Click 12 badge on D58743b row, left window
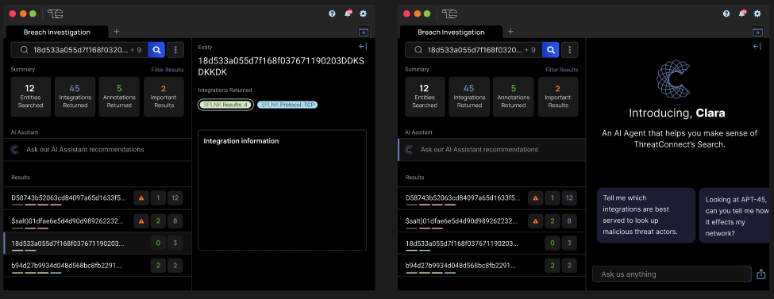Viewport: 774px width, 299px height. [175, 198]
